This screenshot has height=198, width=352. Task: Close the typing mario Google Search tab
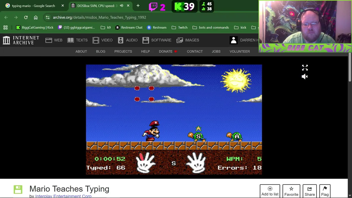coord(63,5)
